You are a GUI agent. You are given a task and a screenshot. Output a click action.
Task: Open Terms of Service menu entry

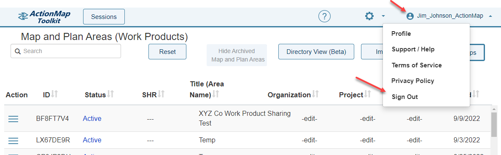click(416, 65)
